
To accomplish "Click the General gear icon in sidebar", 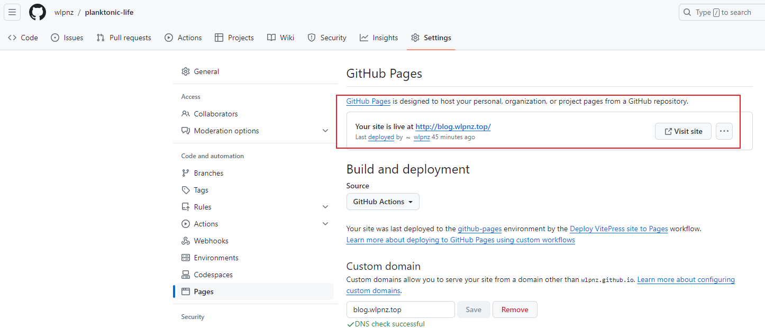I will point(186,71).
